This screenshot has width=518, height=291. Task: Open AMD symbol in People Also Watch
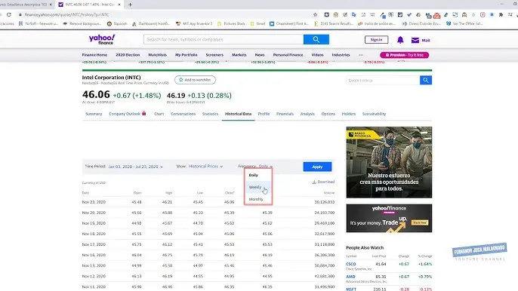click(x=350, y=277)
